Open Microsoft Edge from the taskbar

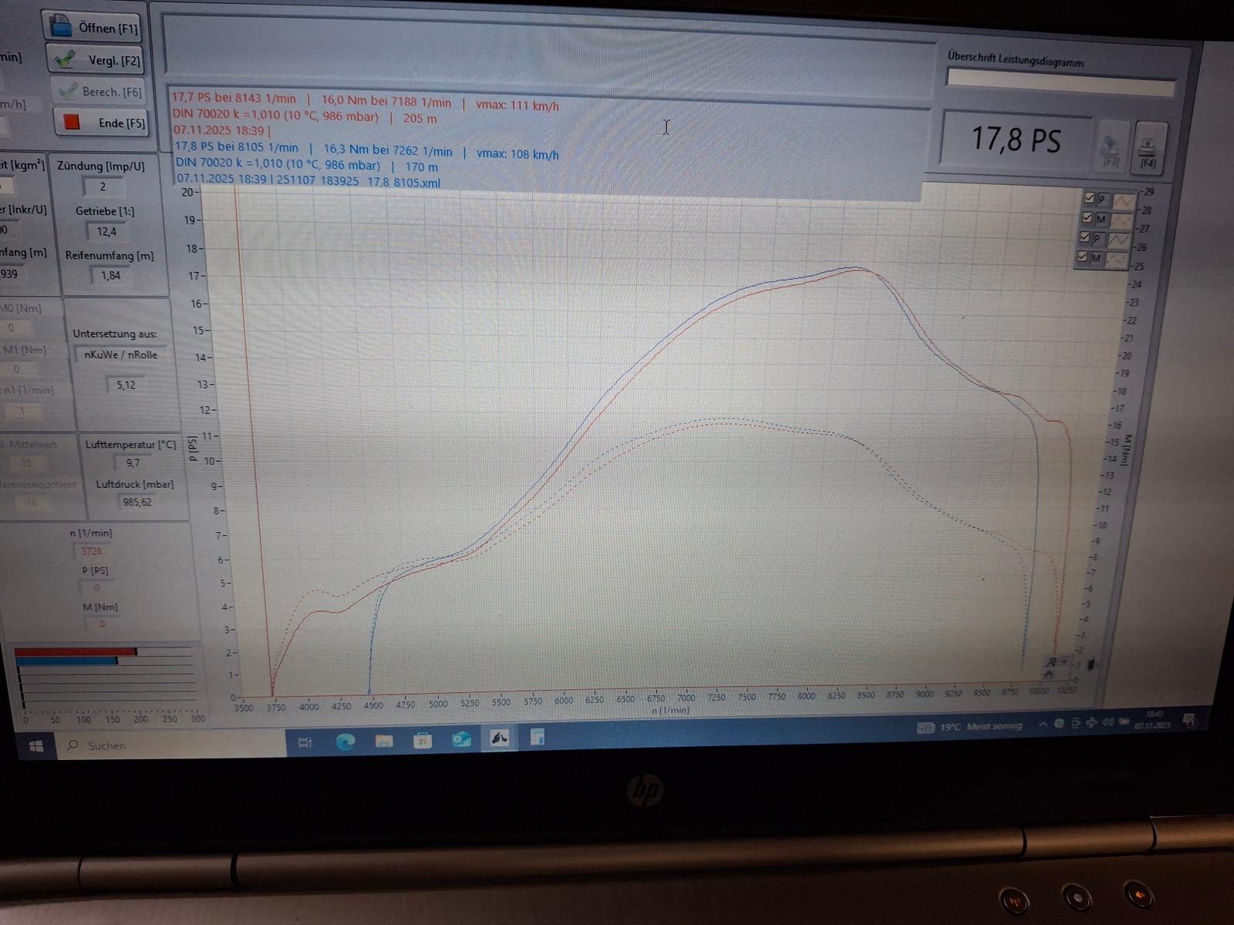point(345,742)
